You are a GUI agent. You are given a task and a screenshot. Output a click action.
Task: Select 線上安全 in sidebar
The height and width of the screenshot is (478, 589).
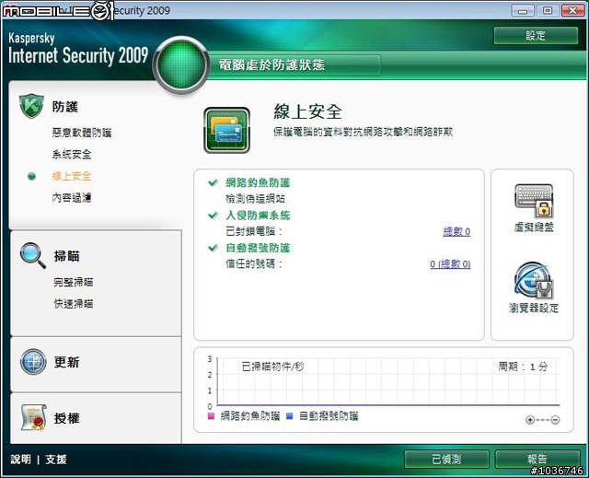[72, 176]
